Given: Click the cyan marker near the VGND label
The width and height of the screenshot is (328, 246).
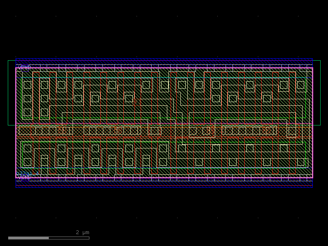Looking at the screenshot, I should tap(37, 174).
